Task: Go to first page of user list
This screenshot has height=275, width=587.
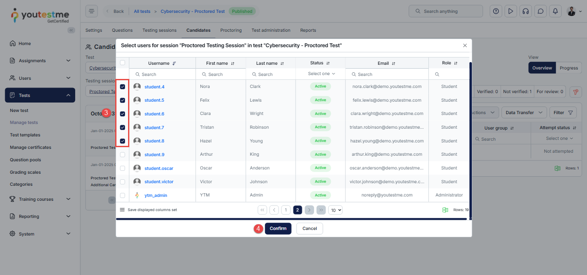Action: coord(262,210)
